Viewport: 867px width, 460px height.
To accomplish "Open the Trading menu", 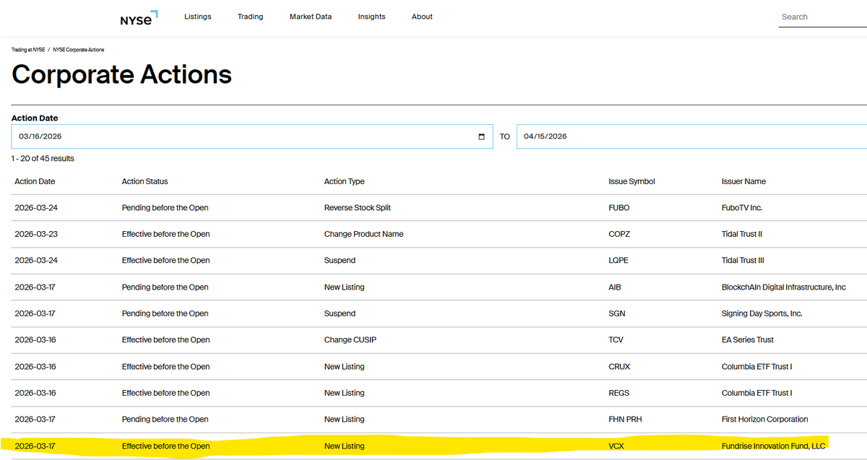I will pos(250,17).
